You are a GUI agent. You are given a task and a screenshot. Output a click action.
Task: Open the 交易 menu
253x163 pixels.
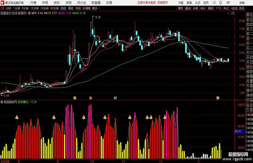point(109,3)
